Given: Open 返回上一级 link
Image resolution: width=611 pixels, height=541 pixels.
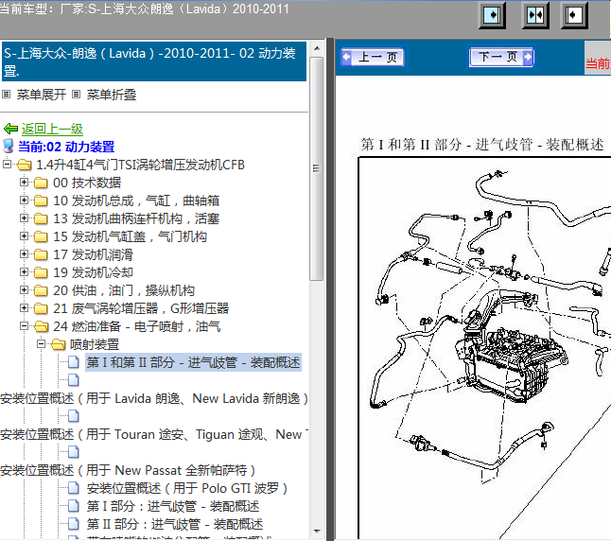Looking at the screenshot, I should pyautogui.click(x=52, y=129).
